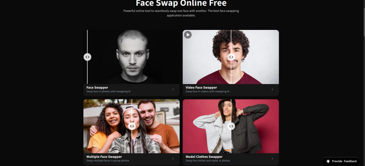Click the compare slider handle on Video Face Swapper image
This screenshot has width=365, height=166.
pyautogui.click(x=231, y=57)
